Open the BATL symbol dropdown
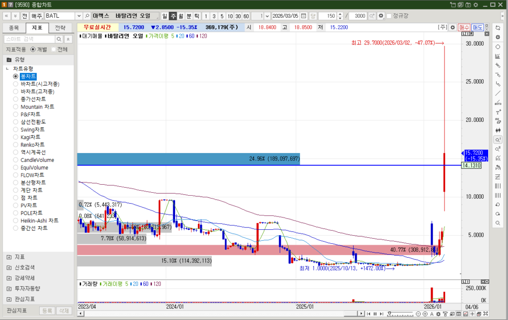 coord(78,16)
